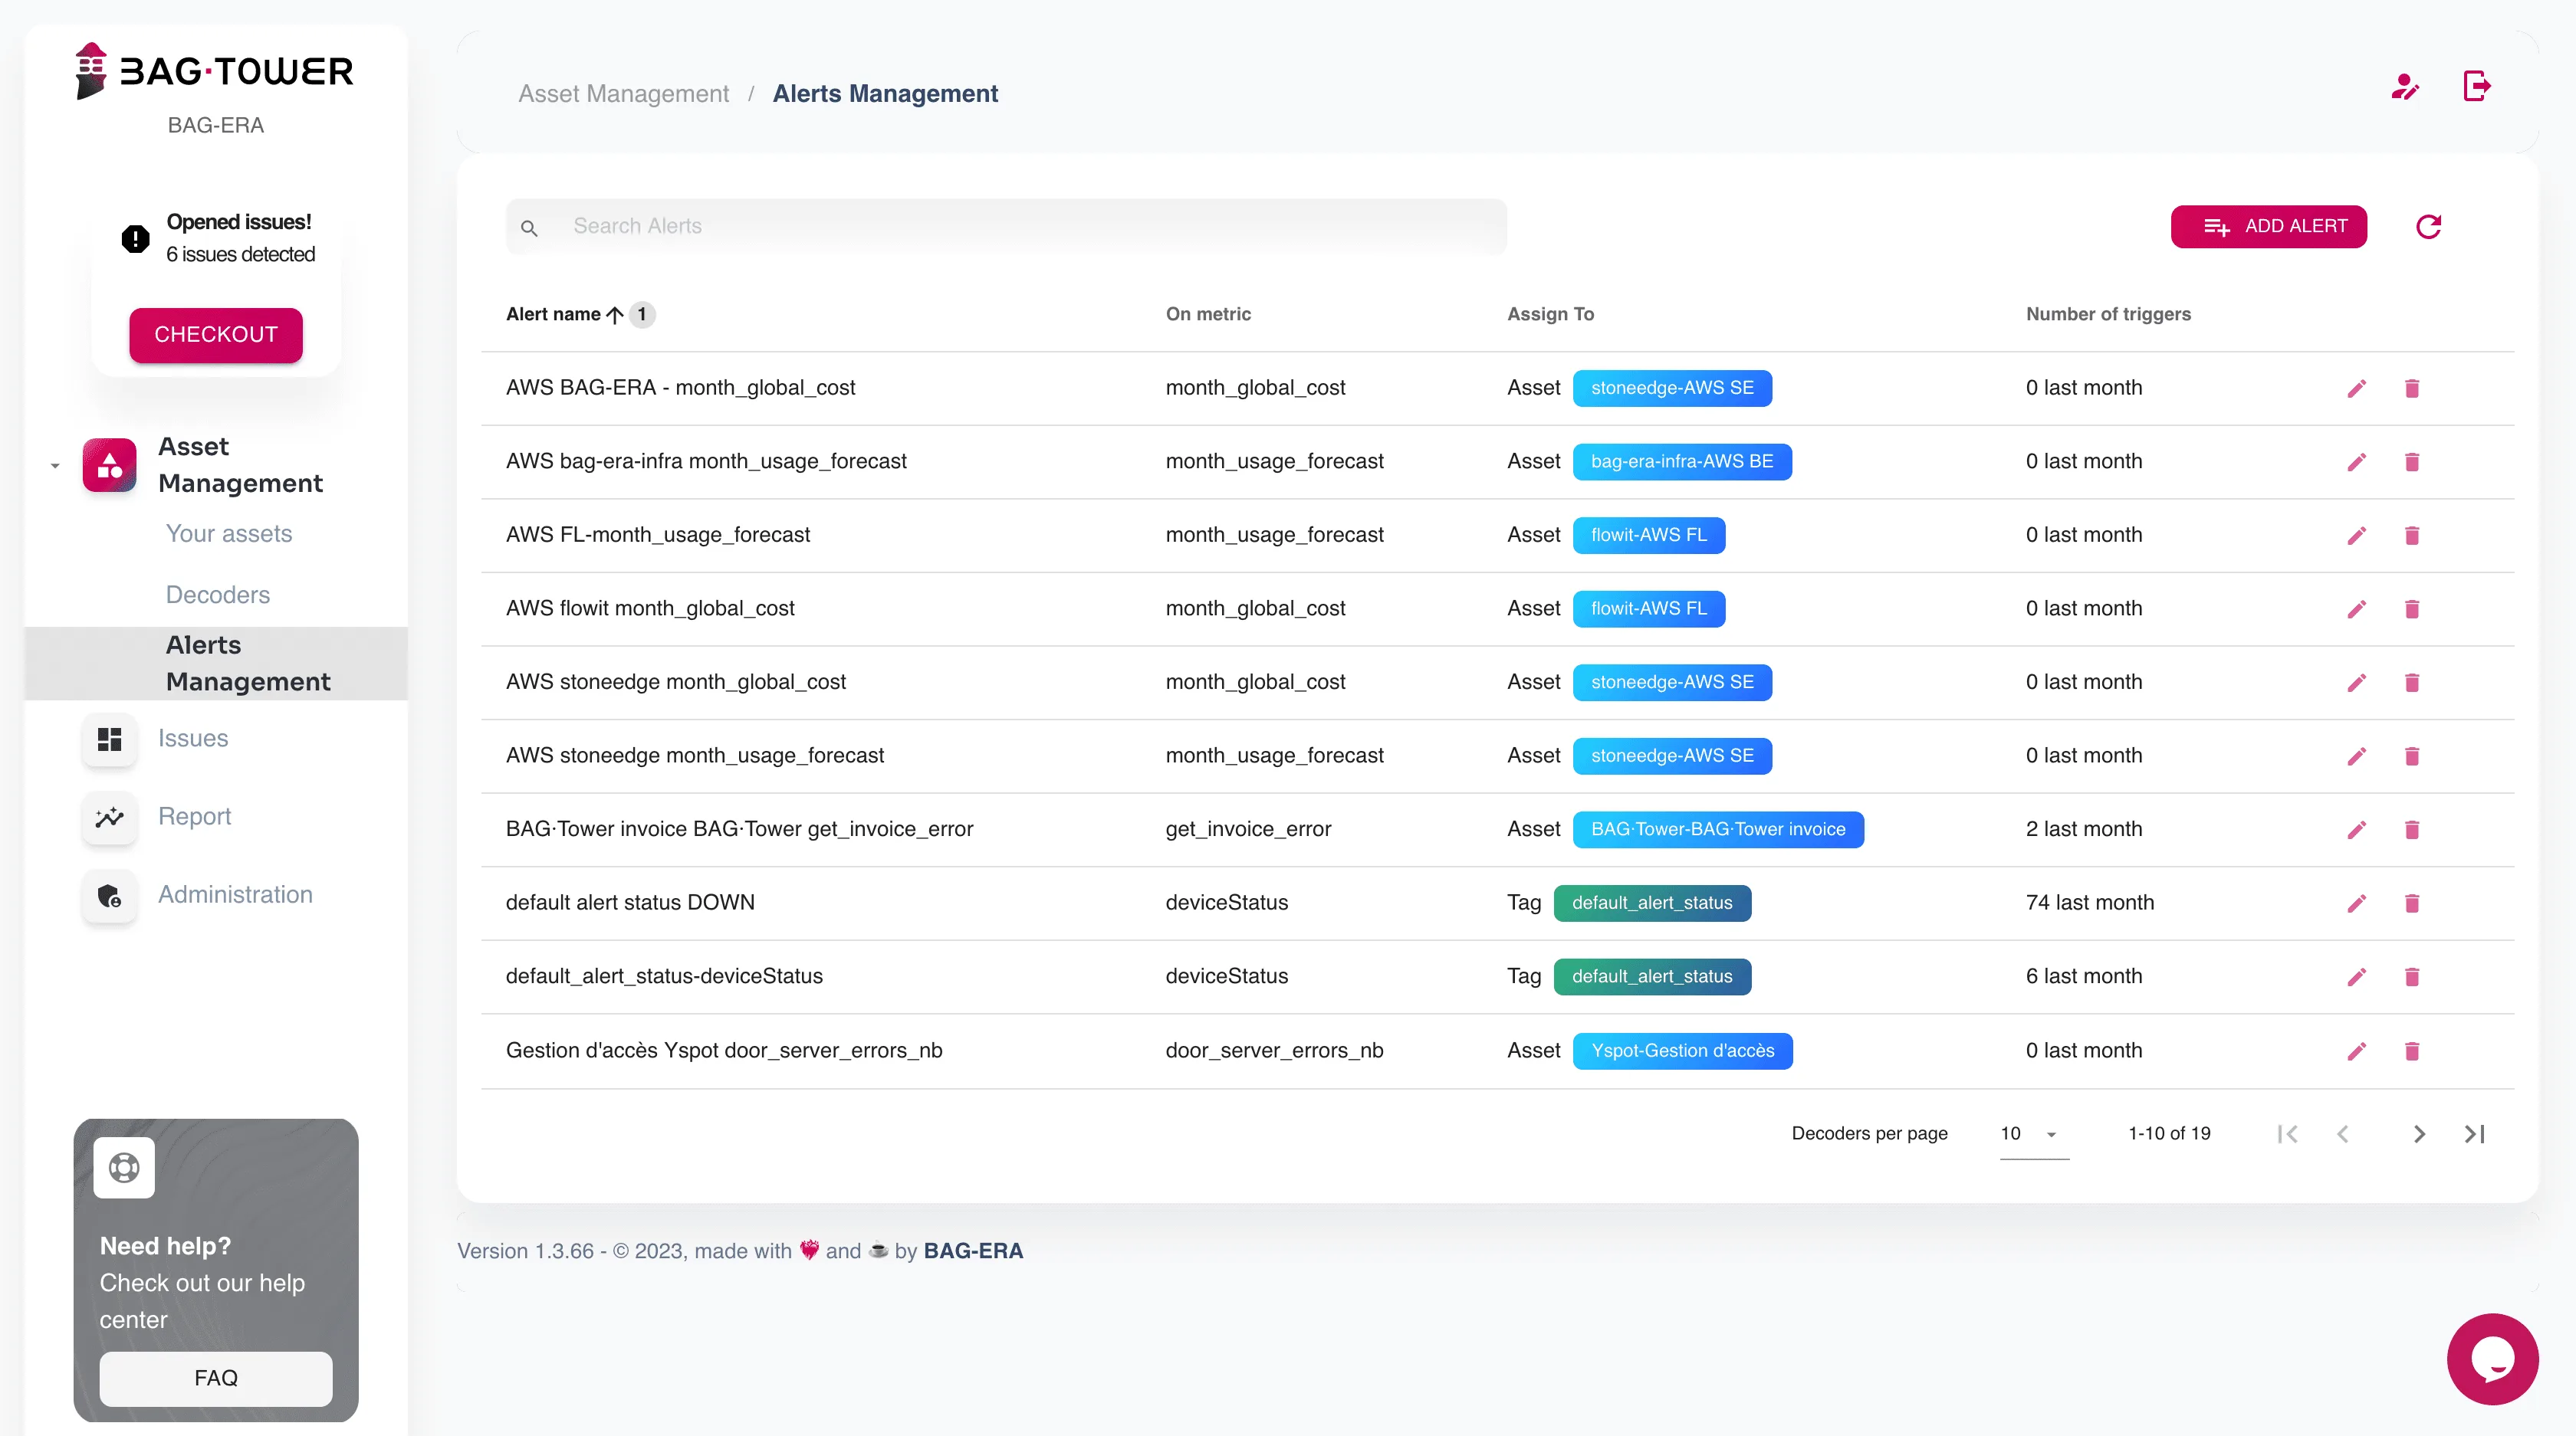Edit the Gestion d'accès Yspot alert
This screenshot has width=2576, height=1436.
pyautogui.click(x=2357, y=1051)
